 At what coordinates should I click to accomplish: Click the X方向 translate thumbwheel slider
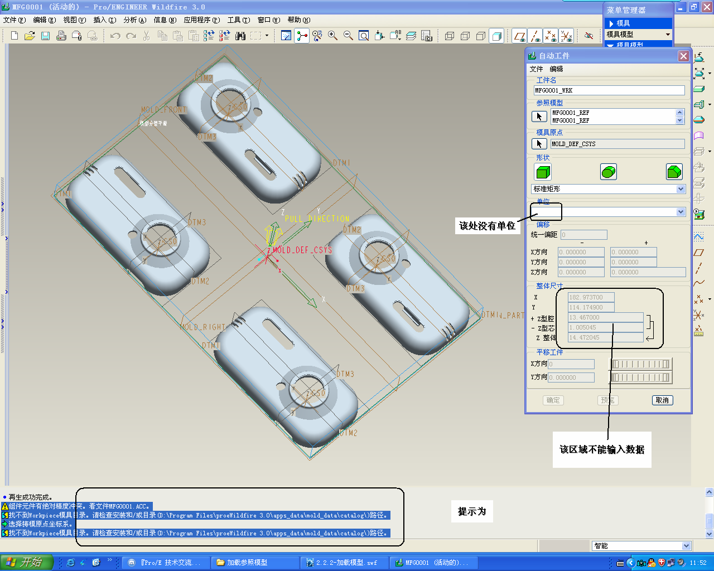coord(641,364)
